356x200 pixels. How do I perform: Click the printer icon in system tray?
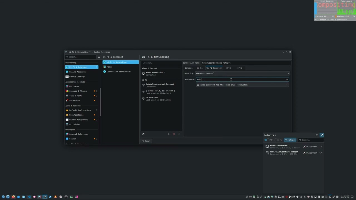pos(337,197)
